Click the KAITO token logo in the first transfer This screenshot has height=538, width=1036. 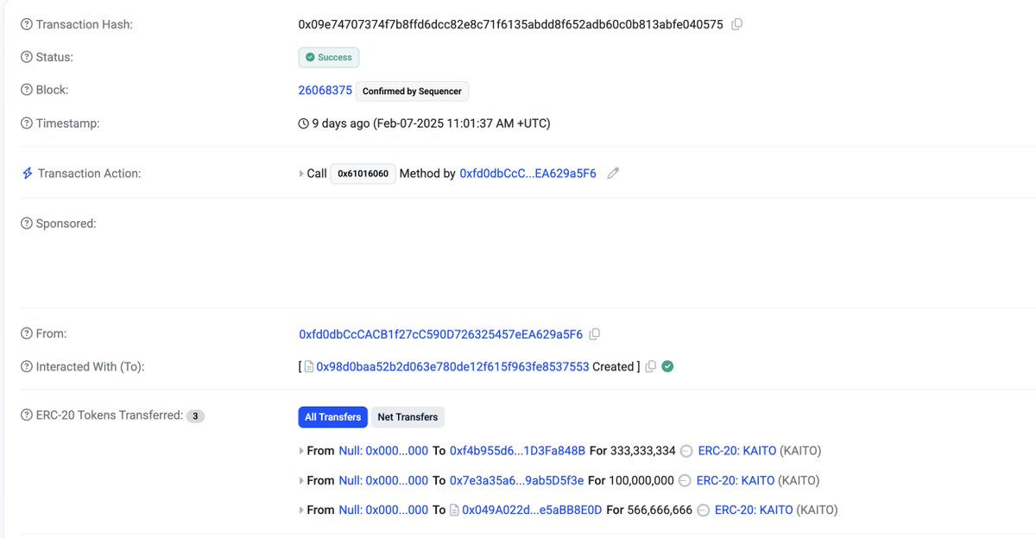tap(685, 450)
